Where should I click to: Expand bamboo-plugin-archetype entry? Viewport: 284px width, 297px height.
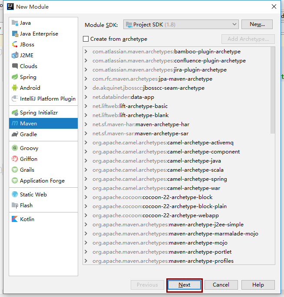tap(86, 52)
